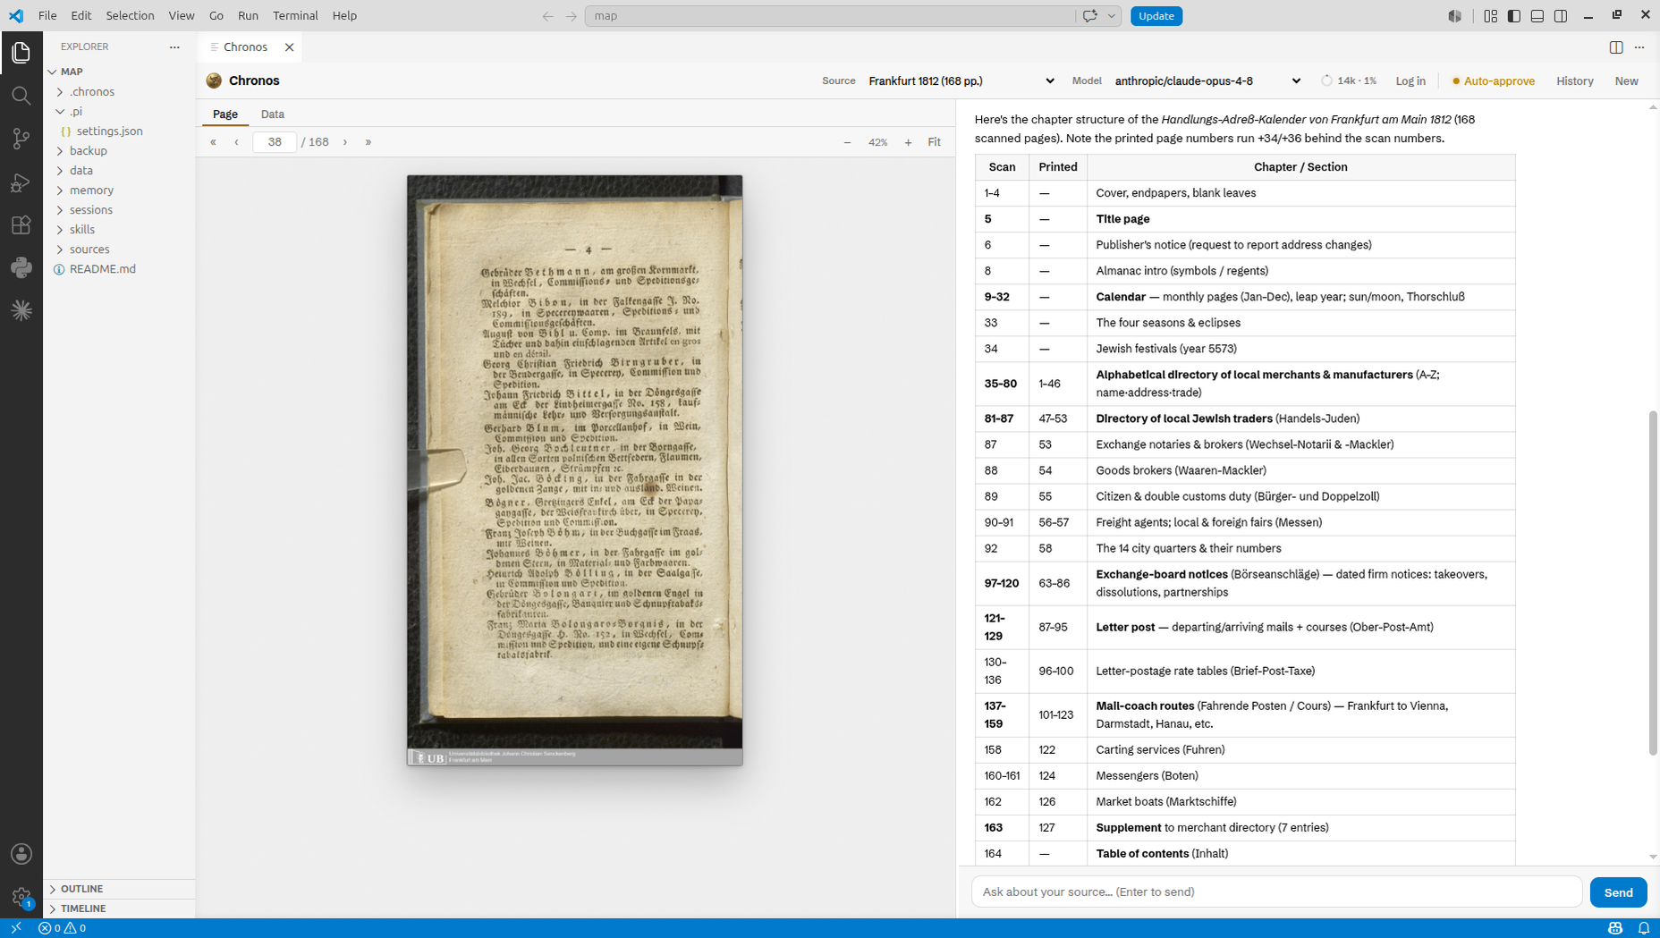The width and height of the screenshot is (1660, 938).
Task: Toggle Auto-approve mode
Action: [x=1493, y=80]
